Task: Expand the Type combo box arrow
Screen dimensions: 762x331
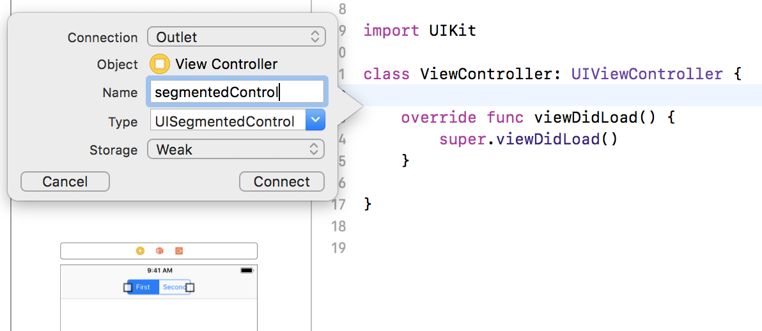Action: pos(315,121)
